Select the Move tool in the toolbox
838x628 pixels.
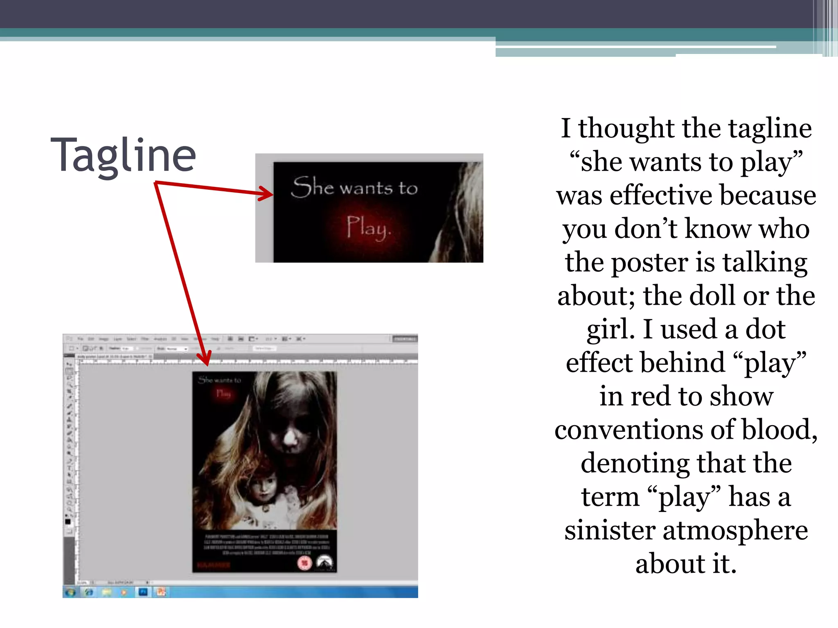[69, 364]
